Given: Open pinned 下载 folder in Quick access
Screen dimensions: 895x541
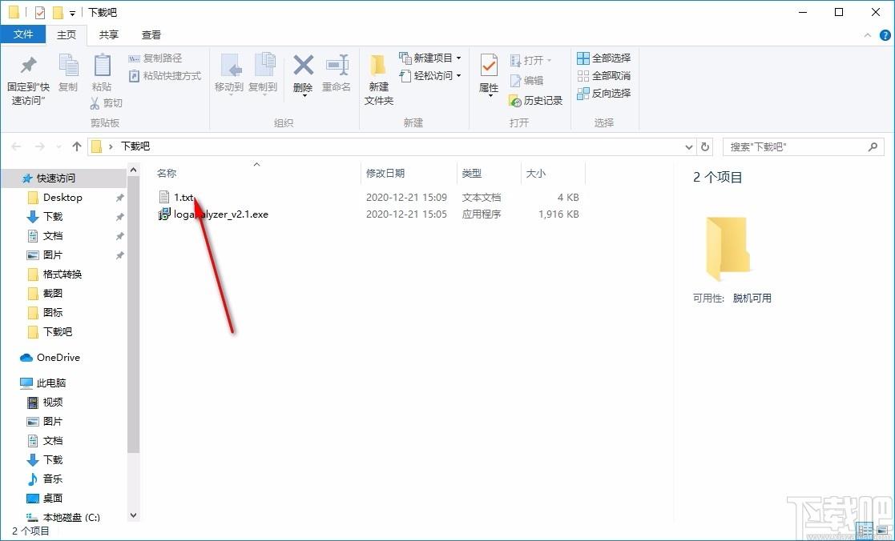Looking at the screenshot, I should click(x=53, y=217).
